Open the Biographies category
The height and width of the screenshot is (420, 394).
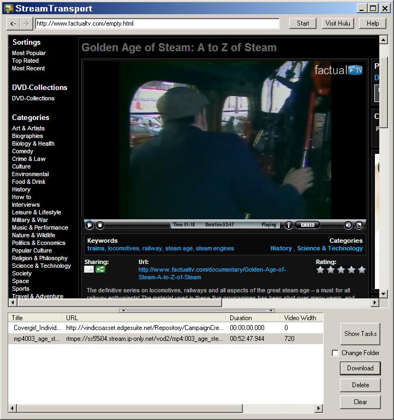(27, 136)
